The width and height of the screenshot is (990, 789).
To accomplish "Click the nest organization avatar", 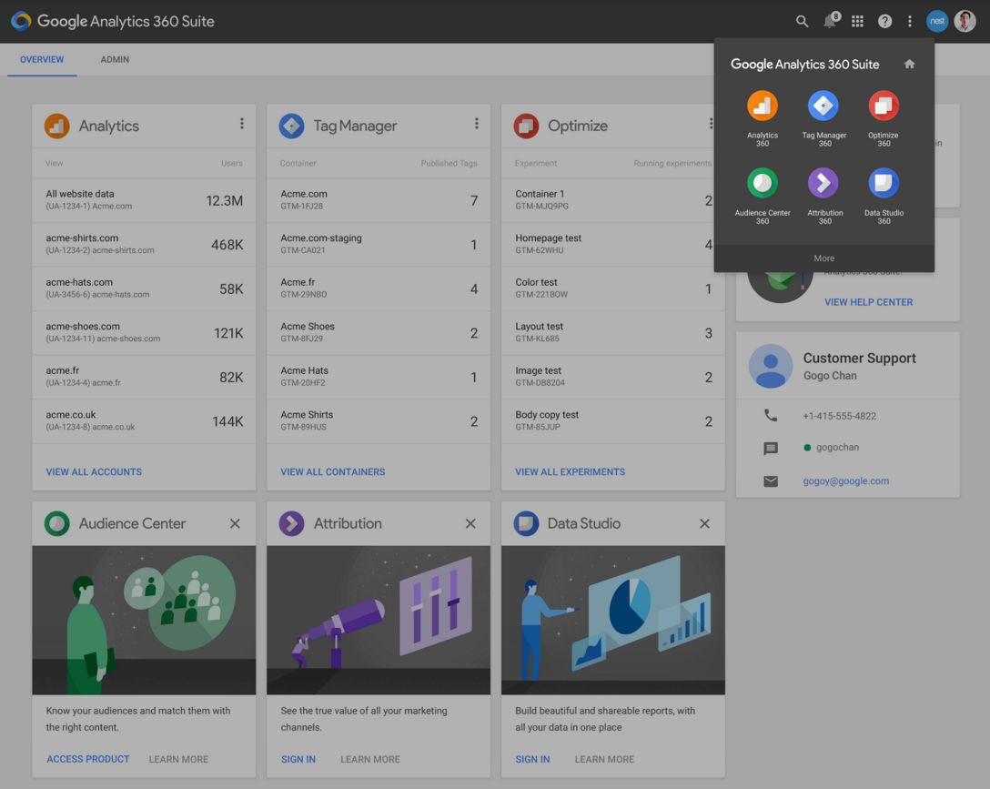I will tap(937, 21).
